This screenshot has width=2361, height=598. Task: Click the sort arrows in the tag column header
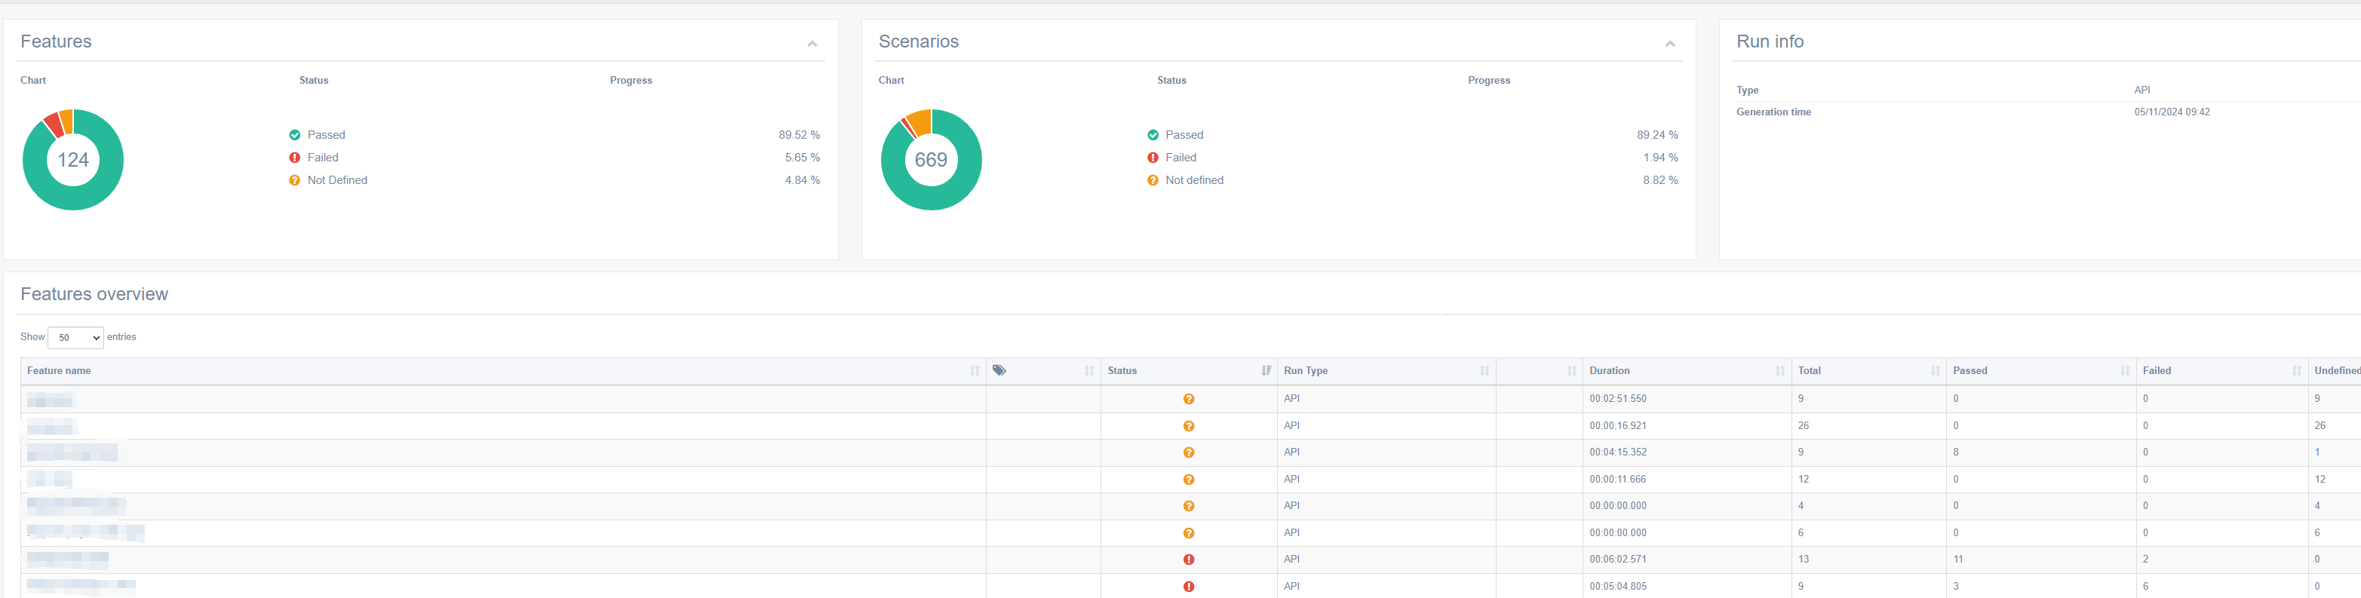point(1088,371)
